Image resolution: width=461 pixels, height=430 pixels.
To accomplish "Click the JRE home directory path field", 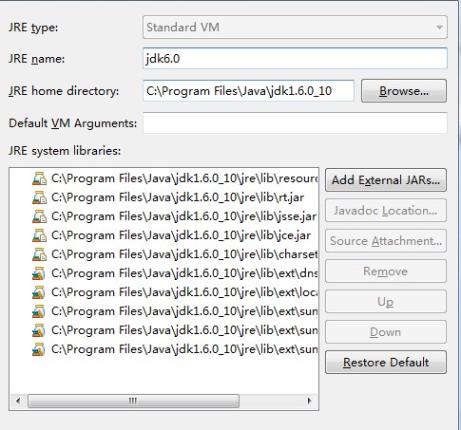I will pos(248,91).
